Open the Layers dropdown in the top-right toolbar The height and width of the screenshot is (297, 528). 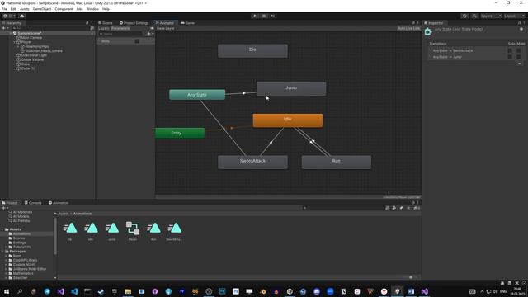(491, 16)
